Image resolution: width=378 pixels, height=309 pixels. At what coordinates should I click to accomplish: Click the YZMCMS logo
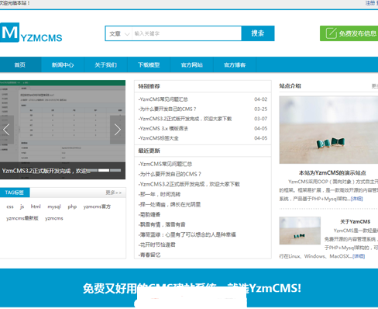31,33
